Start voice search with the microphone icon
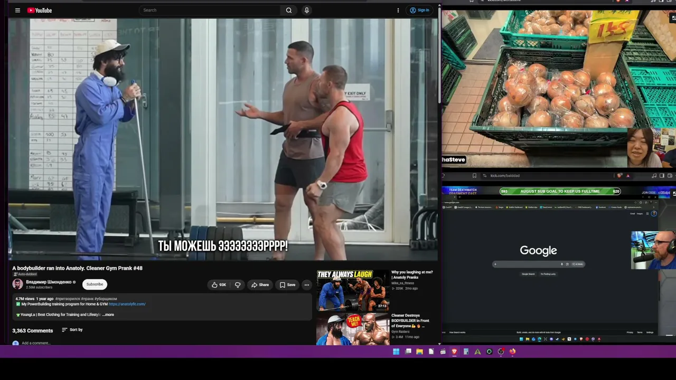 coord(307,10)
